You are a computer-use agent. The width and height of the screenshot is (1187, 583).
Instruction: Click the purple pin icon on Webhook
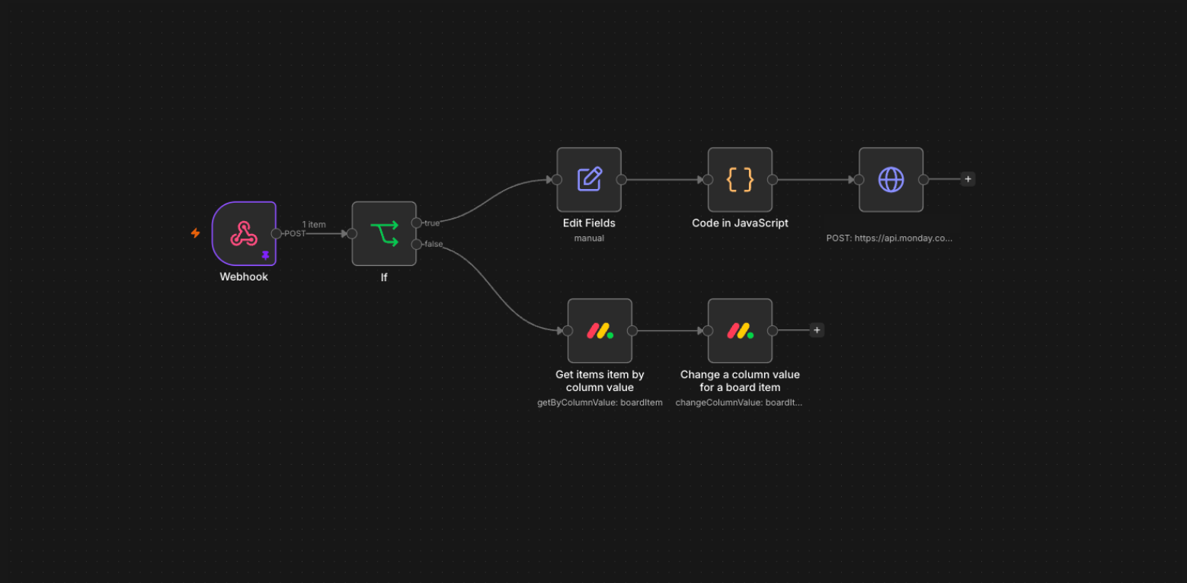(265, 255)
